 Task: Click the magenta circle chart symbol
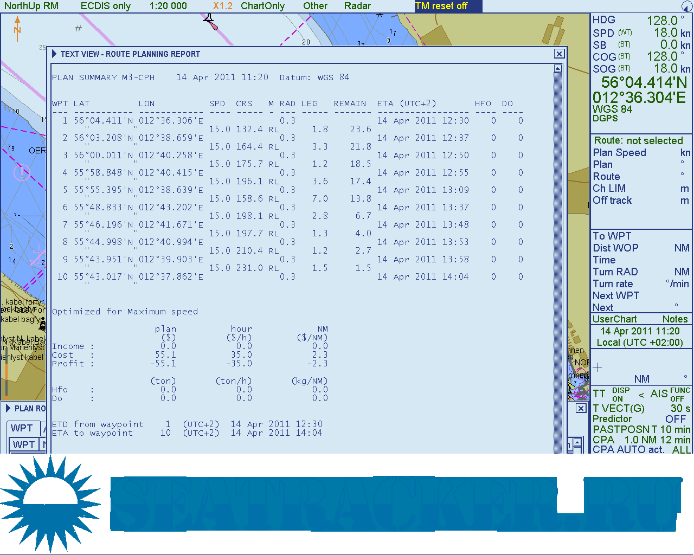22,173
